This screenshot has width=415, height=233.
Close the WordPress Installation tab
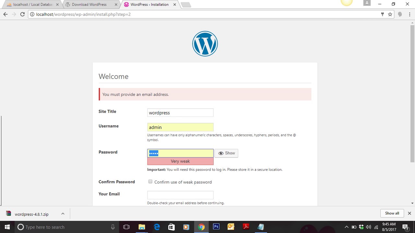click(174, 5)
